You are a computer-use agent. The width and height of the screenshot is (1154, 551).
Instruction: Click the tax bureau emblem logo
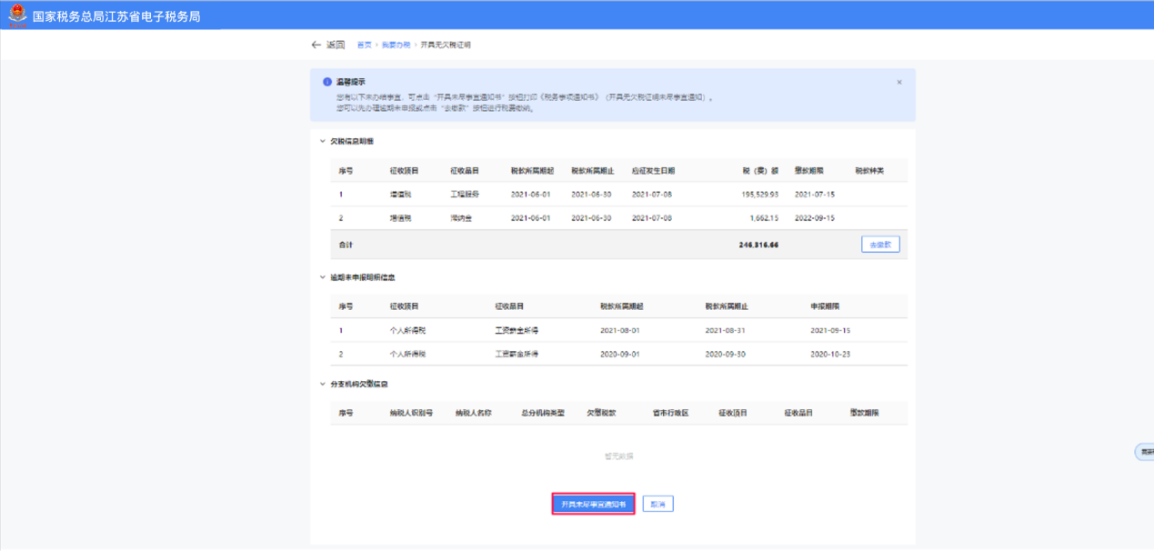tap(17, 15)
